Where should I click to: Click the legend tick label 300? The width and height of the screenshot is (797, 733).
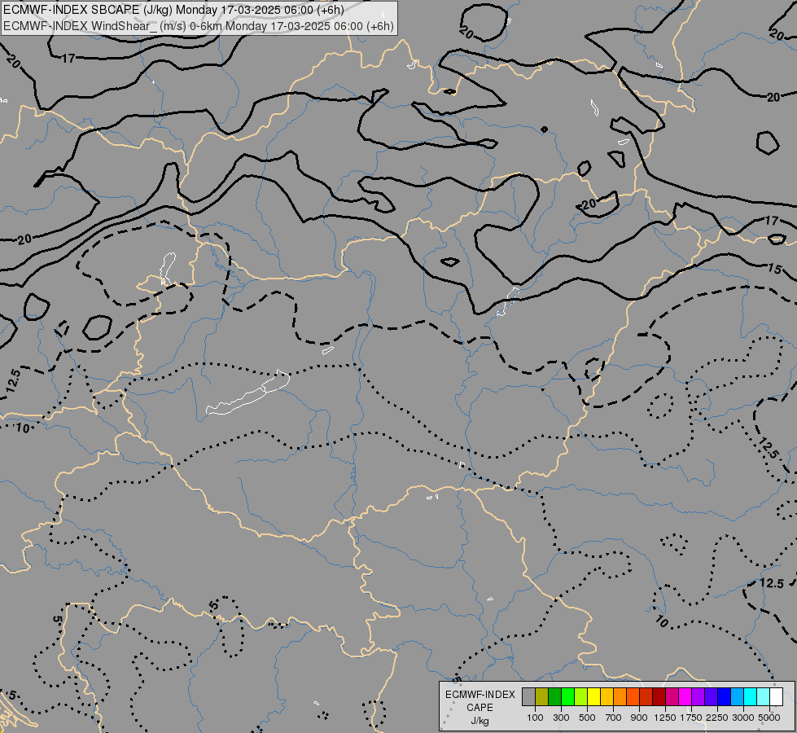(x=561, y=718)
